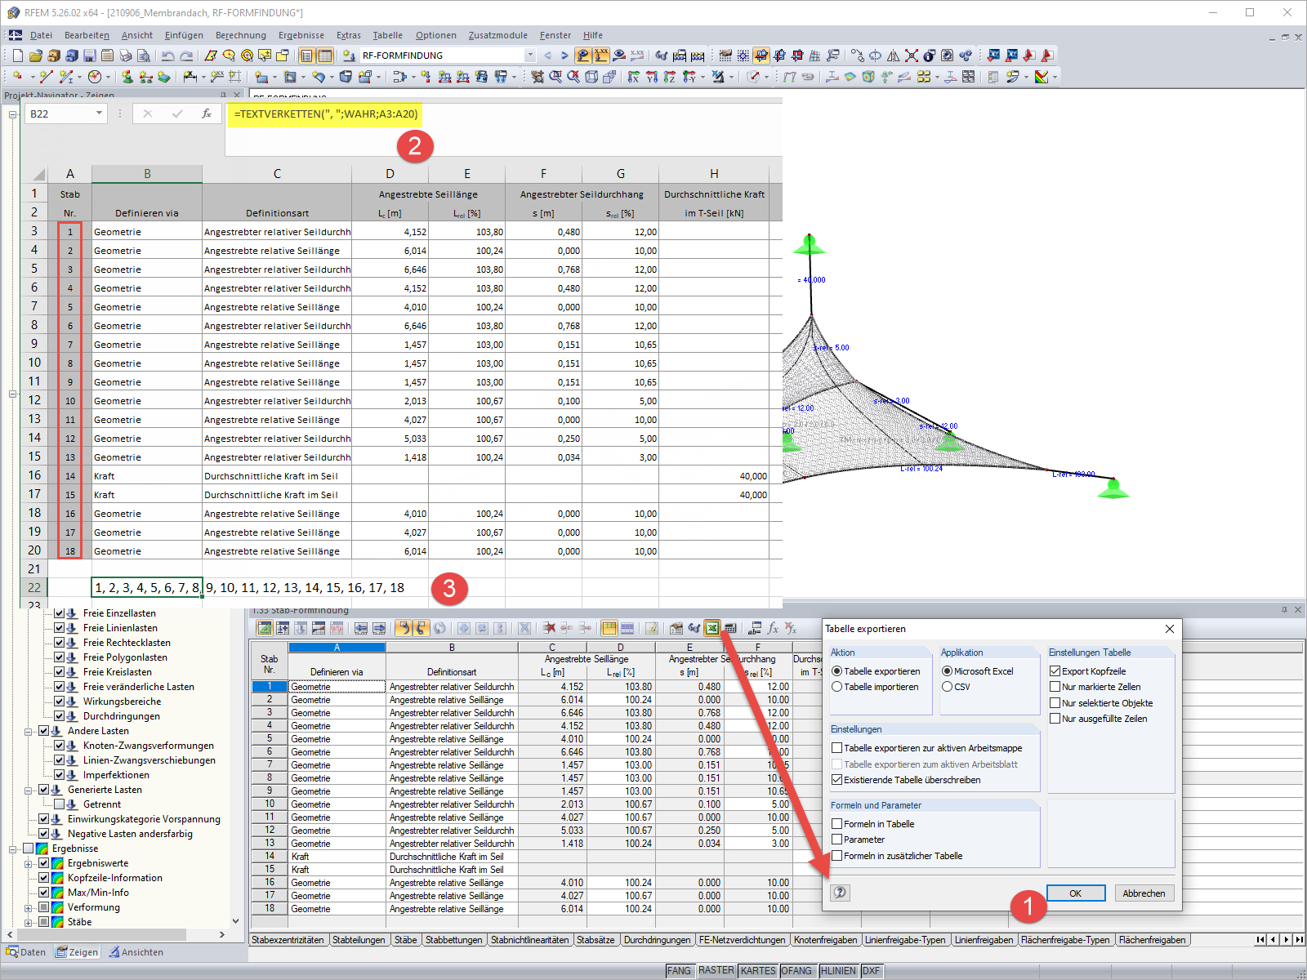
Task: Click the red cross-node icon in the main toolbar
Action: pyautogui.click(x=912, y=56)
